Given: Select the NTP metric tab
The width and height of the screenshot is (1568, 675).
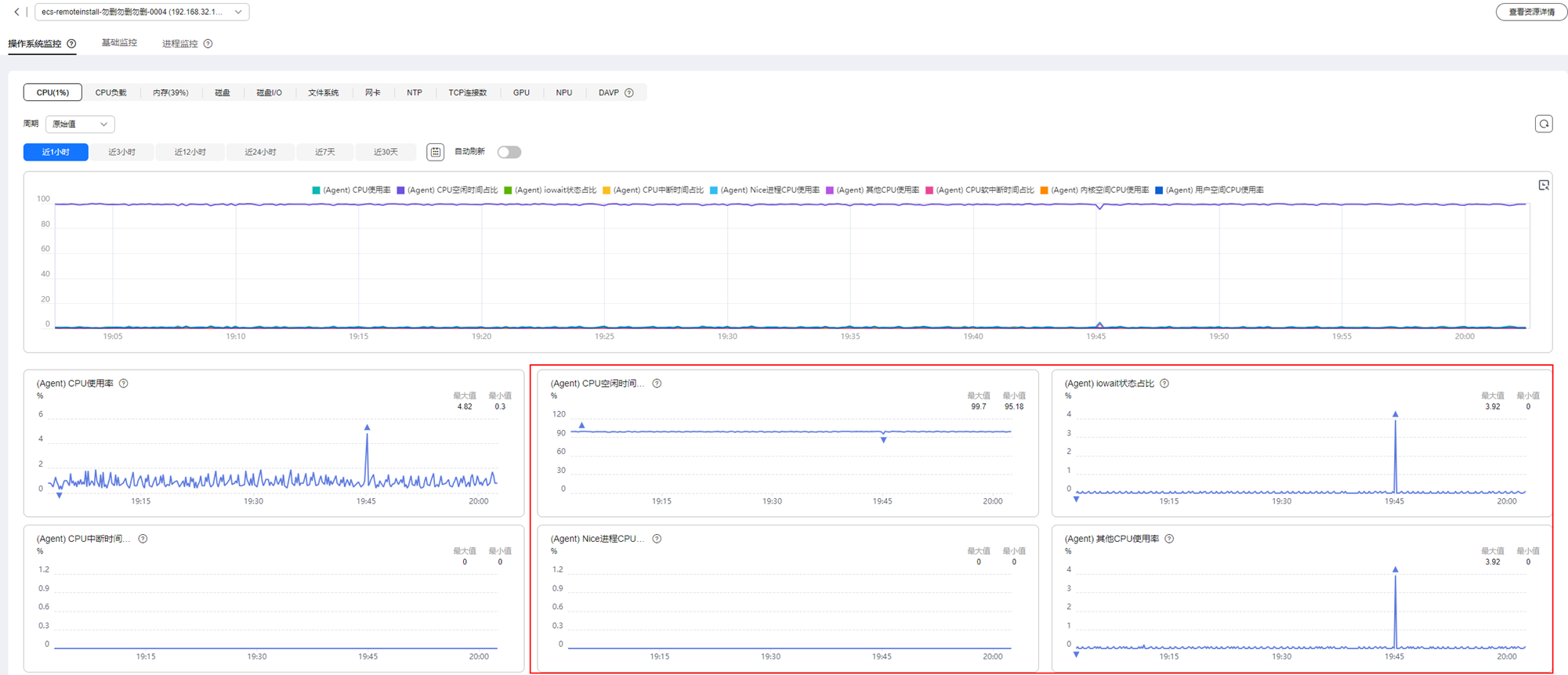Looking at the screenshot, I should [415, 92].
